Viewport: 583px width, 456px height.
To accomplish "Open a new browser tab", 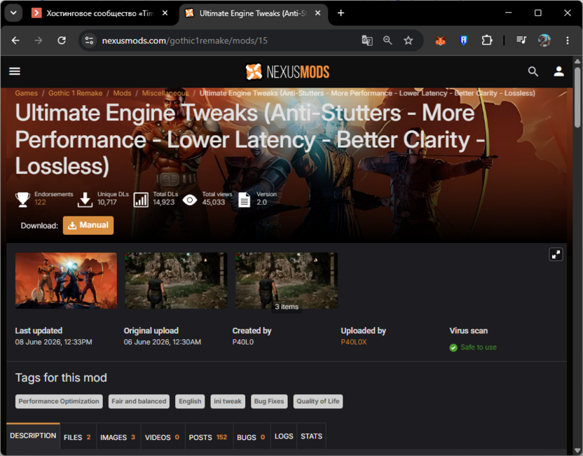I will click(341, 13).
